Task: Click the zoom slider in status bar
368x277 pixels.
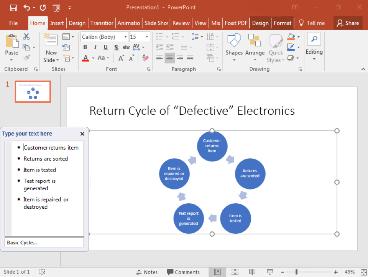Action: [296, 272]
